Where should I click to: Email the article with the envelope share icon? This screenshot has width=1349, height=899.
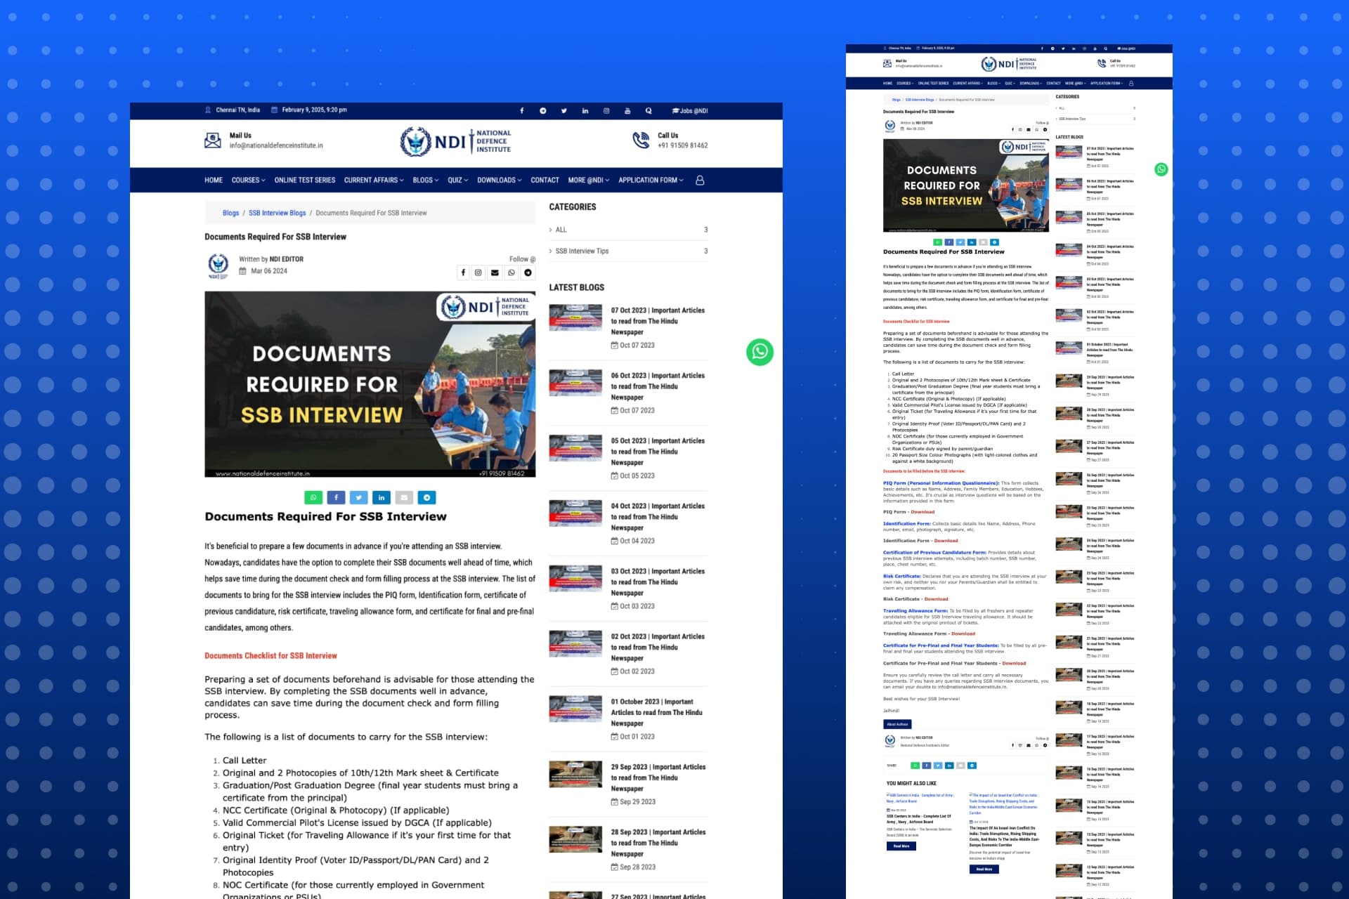click(404, 497)
